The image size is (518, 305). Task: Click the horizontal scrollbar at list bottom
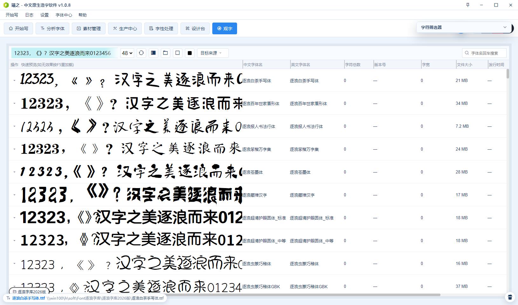pos(225,295)
